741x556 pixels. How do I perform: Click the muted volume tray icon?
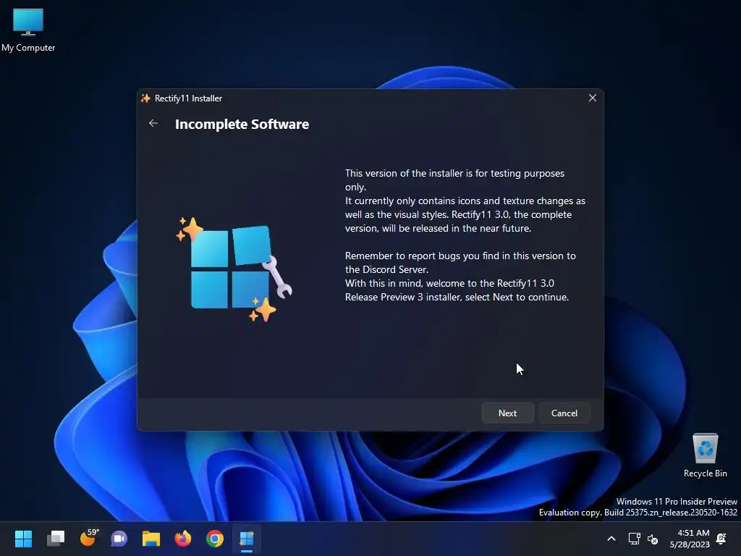(653, 539)
